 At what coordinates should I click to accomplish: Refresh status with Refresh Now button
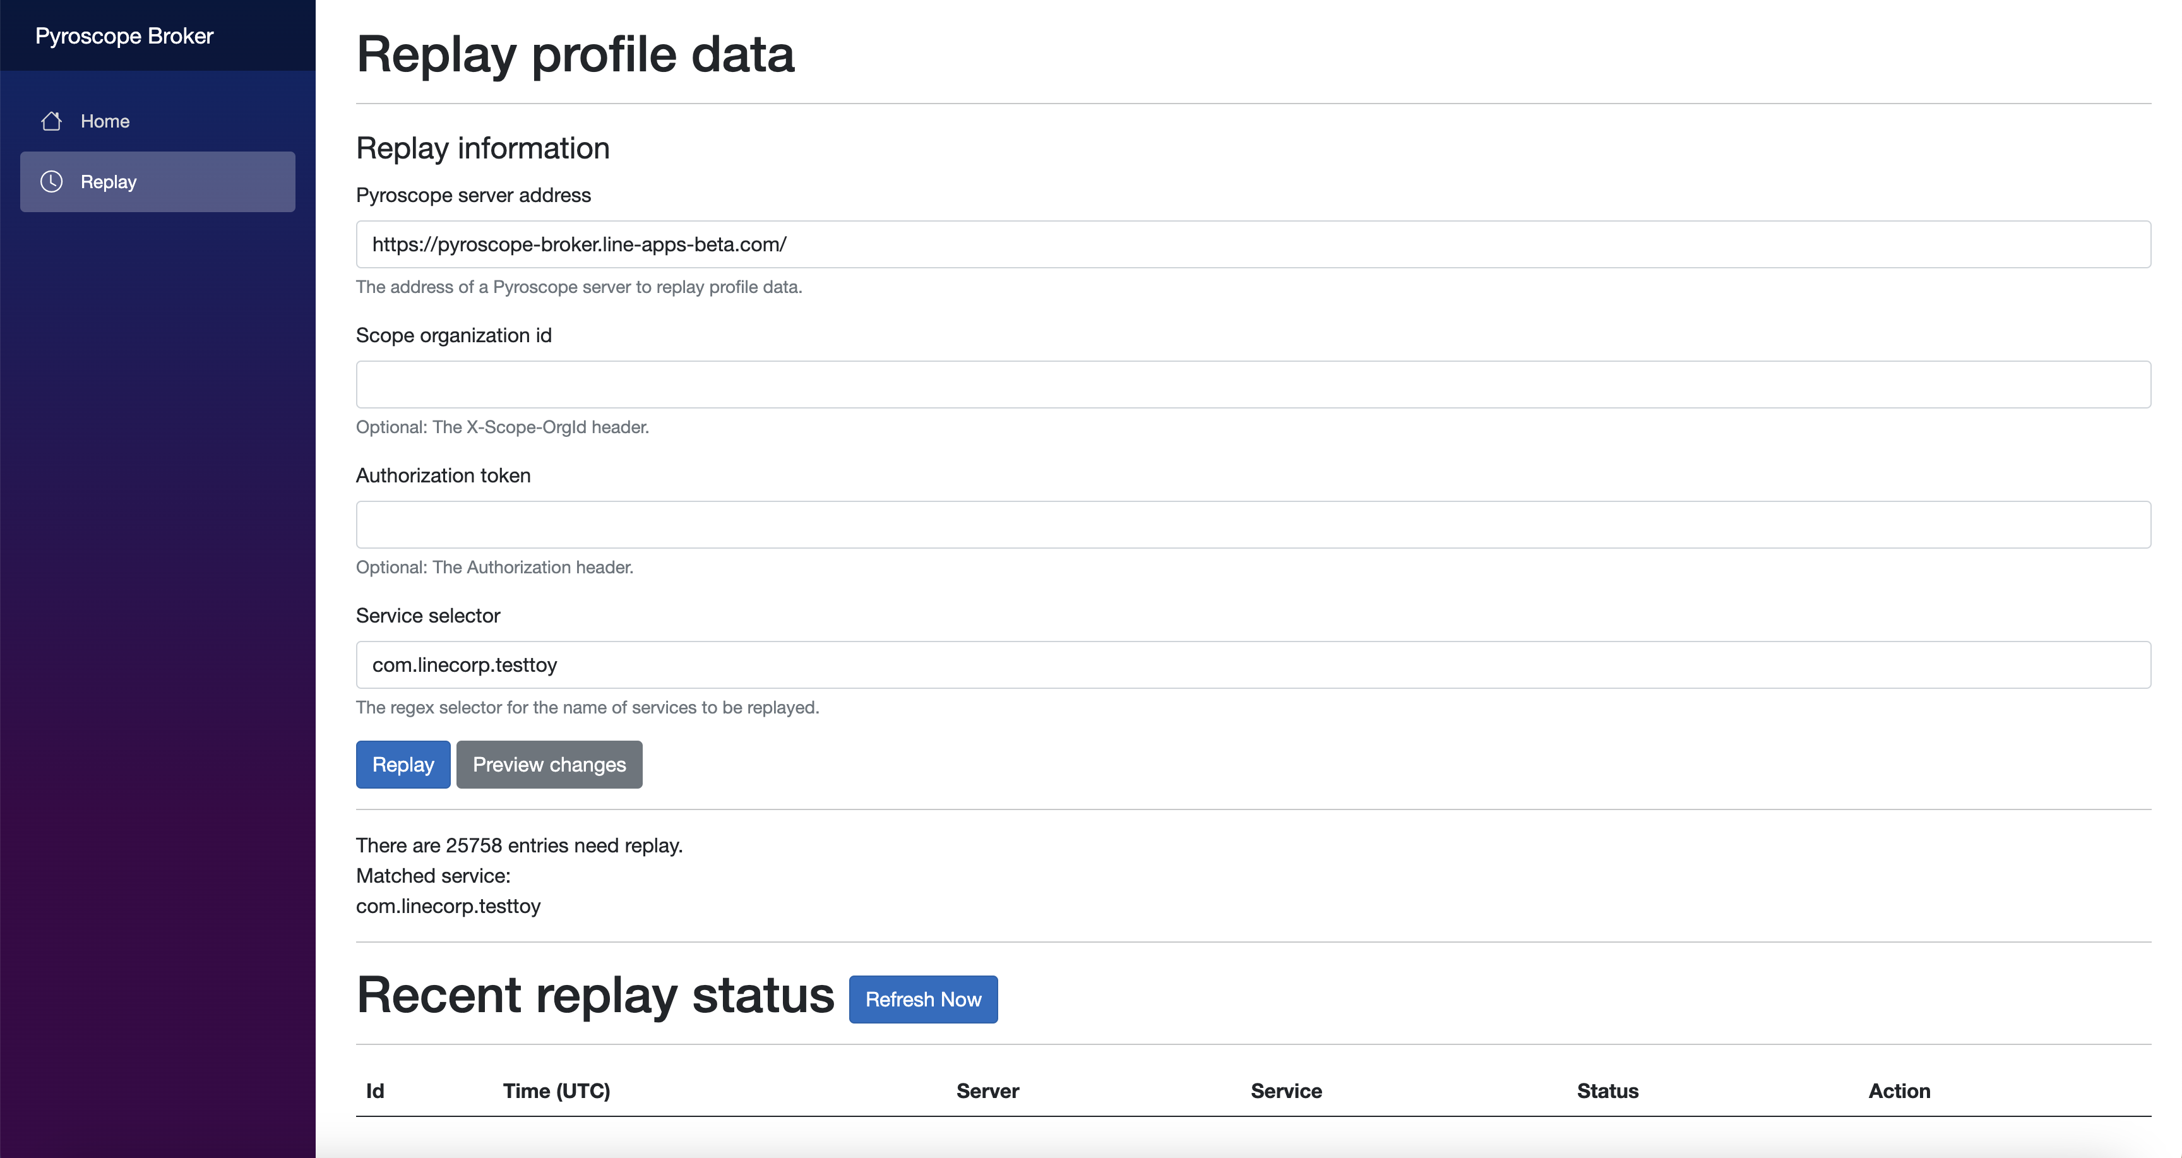click(x=923, y=1000)
